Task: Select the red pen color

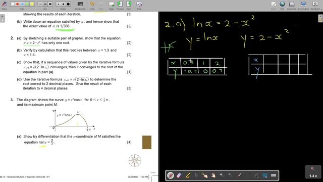Action: pos(18,4)
